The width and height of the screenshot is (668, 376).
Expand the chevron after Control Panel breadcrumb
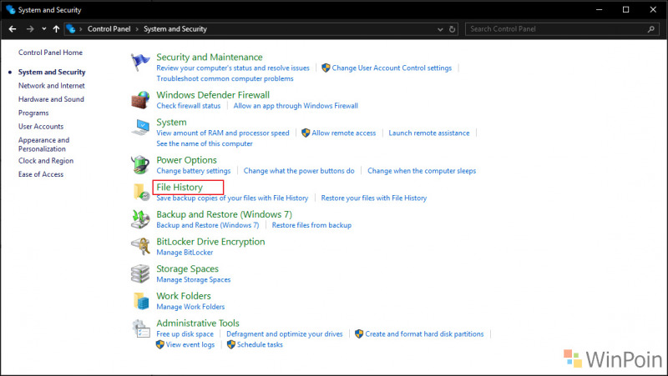137,29
